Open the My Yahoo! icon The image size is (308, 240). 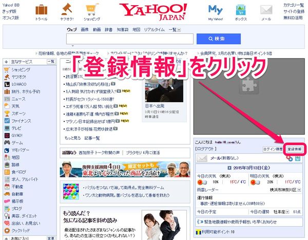pyautogui.click(x=215, y=10)
